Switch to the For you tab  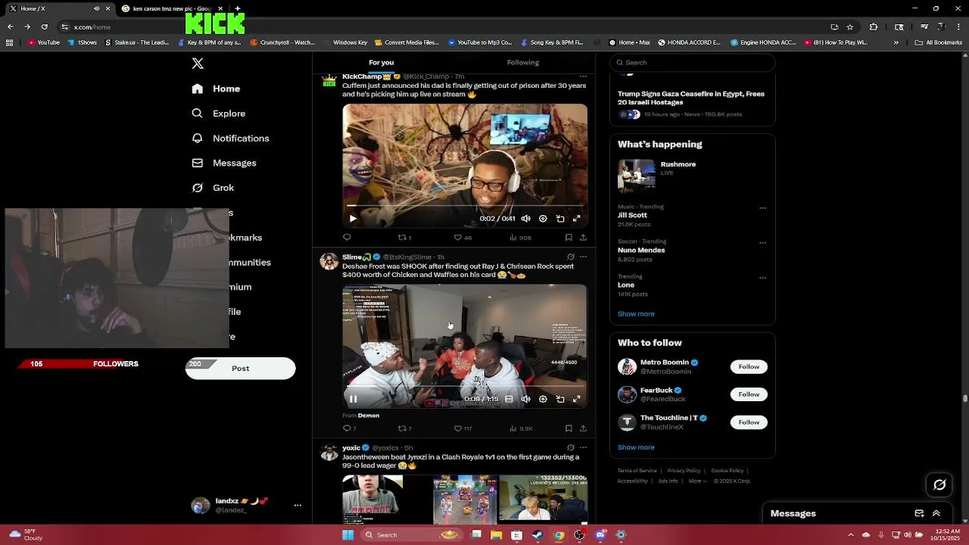[x=382, y=62]
